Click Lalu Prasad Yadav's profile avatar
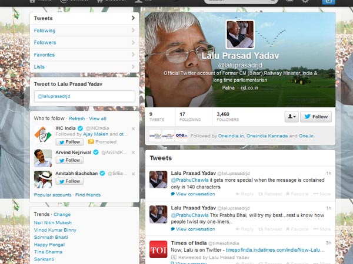 pyautogui.click(x=240, y=35)
